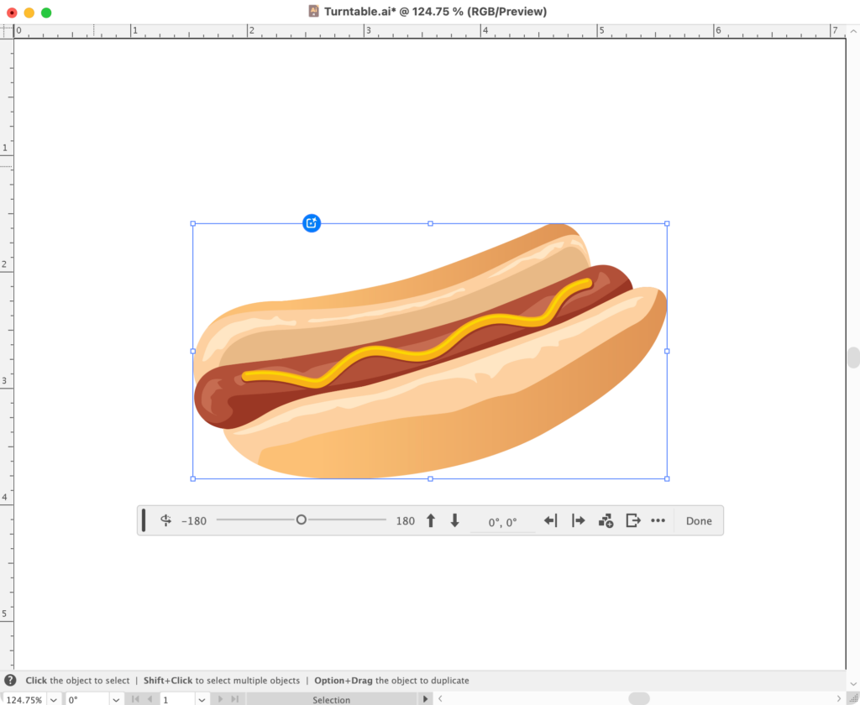Click the add views to artboard icon
The height and width of the screenshot is (705, 860).
[606, 520]
